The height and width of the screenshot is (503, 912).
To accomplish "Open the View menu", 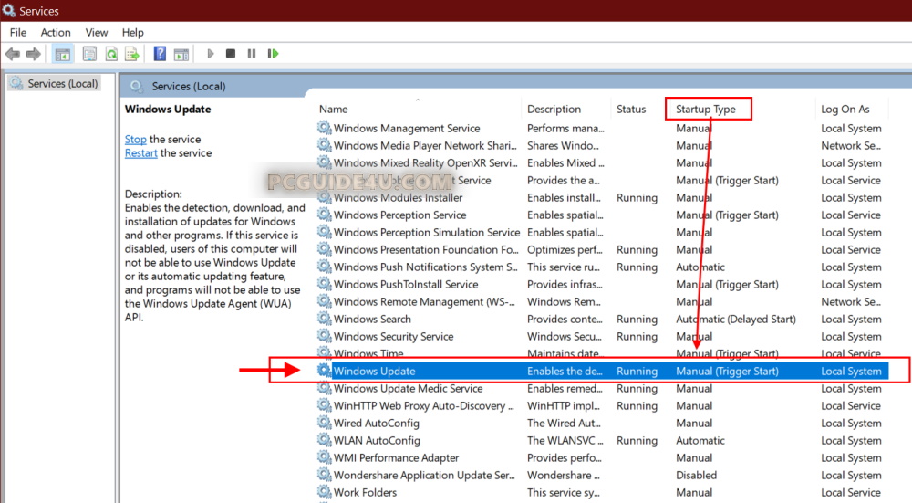I will 96,32.
